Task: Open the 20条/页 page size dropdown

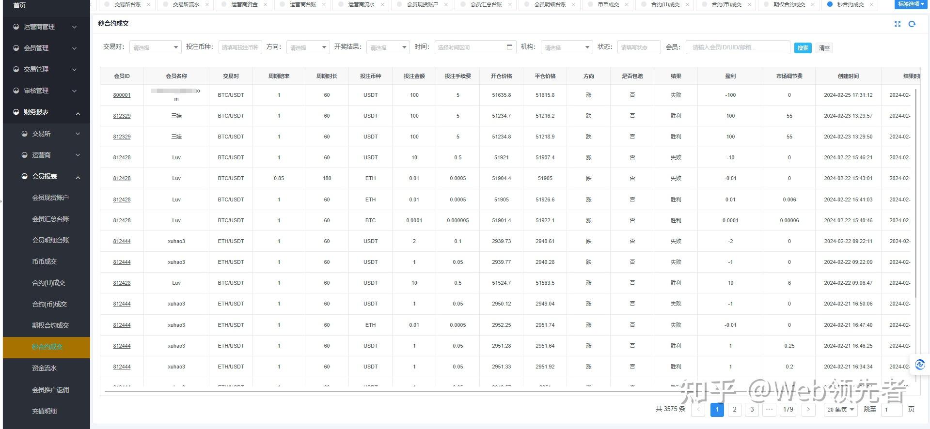Action: tap(840, 410)
